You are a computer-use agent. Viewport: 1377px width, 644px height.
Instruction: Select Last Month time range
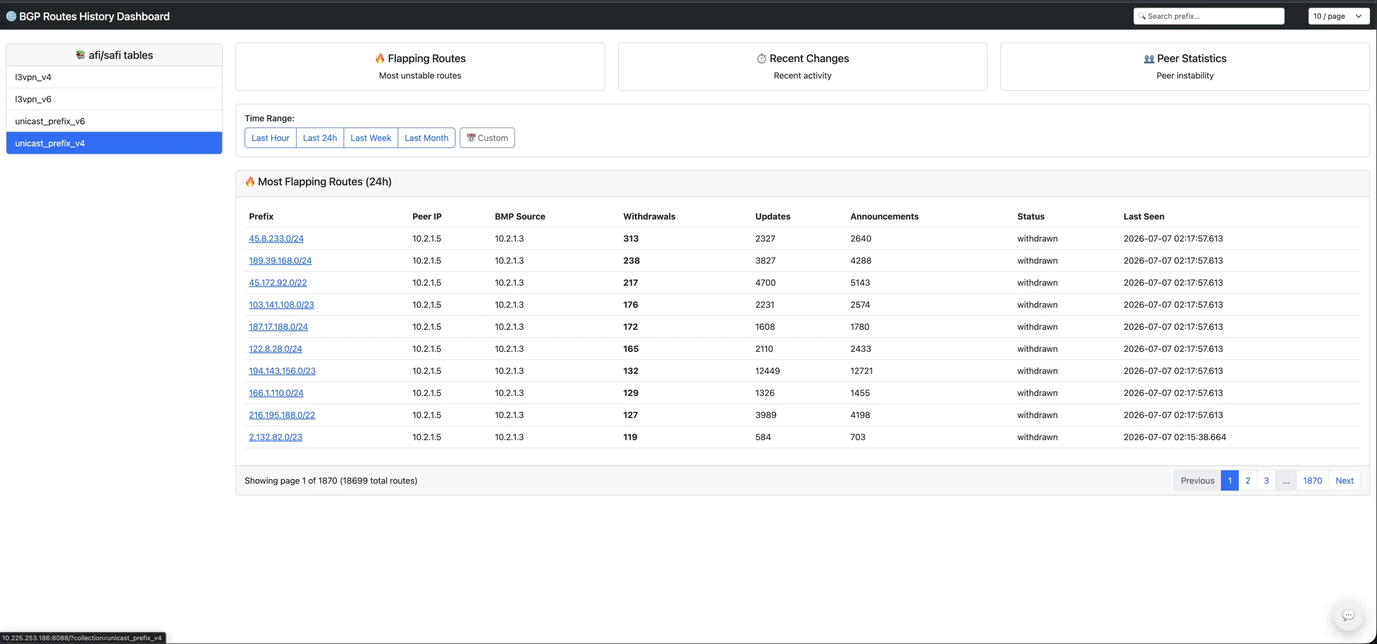click(427, 138)
